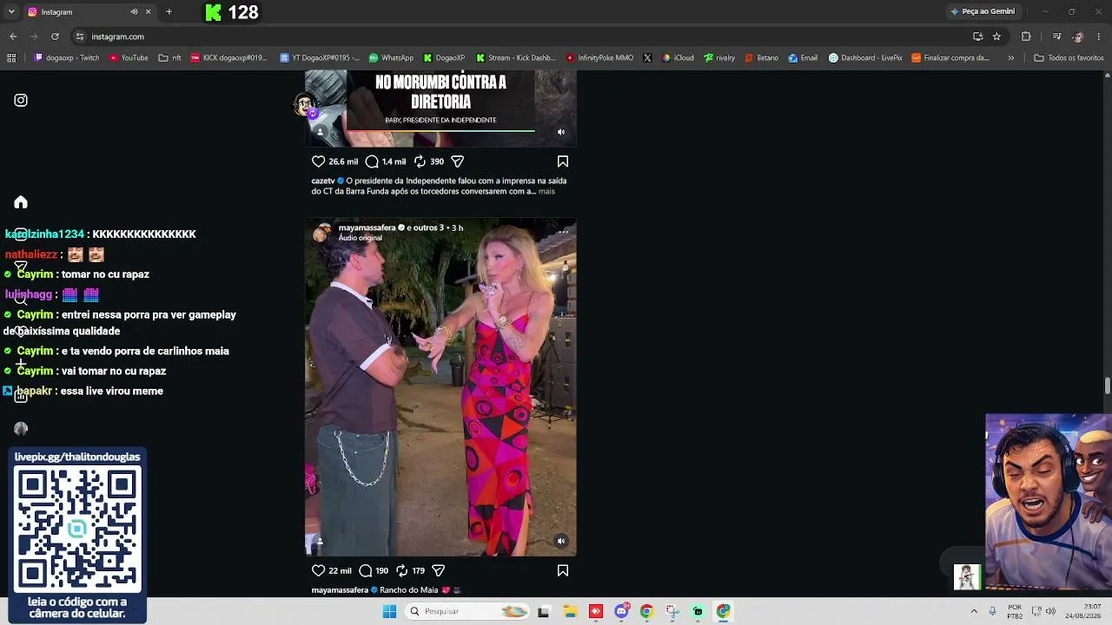The image size is (1112, 625).
Task: Open a new browser tab
Action: coord(169,12)
